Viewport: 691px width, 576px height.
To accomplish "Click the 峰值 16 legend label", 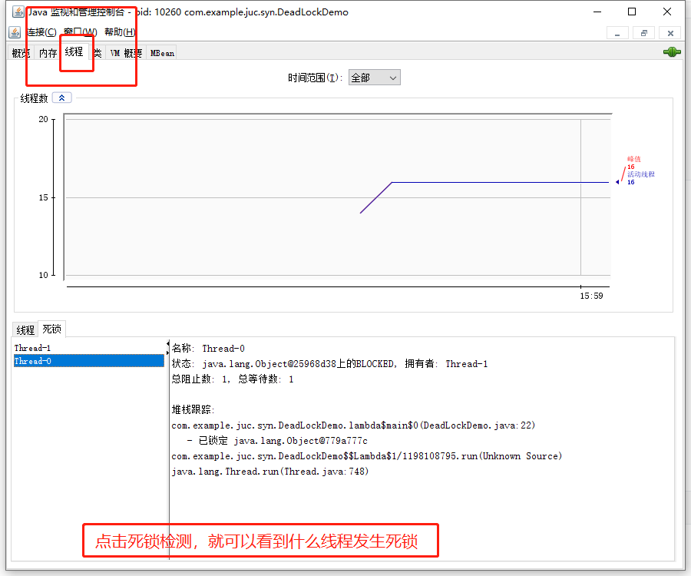I will [633, 163].
